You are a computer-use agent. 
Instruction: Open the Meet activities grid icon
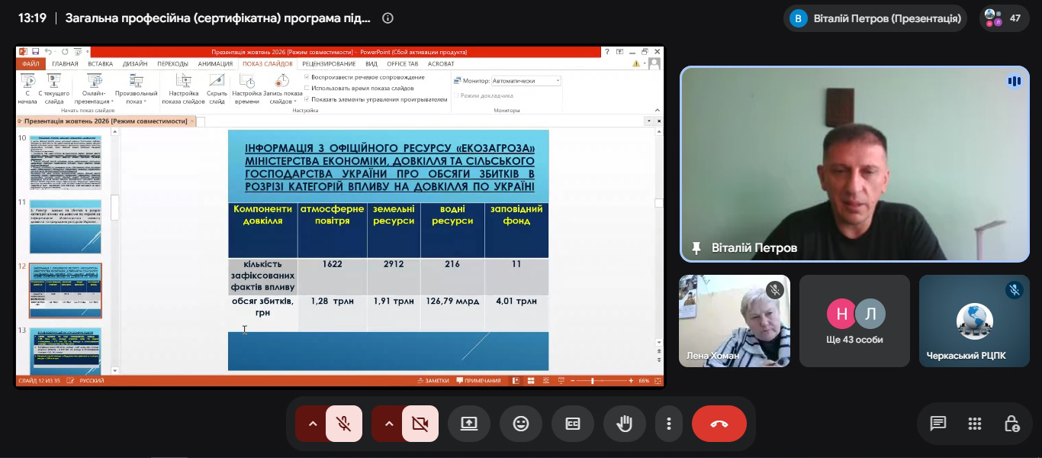tap(975, 424)
